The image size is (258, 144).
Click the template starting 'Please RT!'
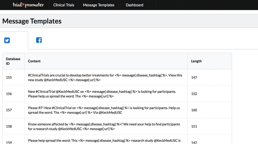(104, 110)
